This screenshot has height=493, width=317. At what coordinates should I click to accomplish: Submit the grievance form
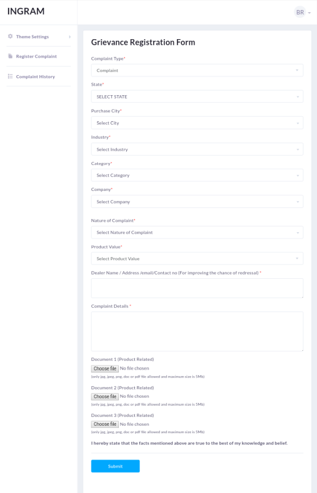(x=115, y=466)
